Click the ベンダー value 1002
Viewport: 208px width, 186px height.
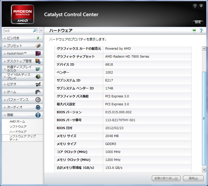point(109,73)
